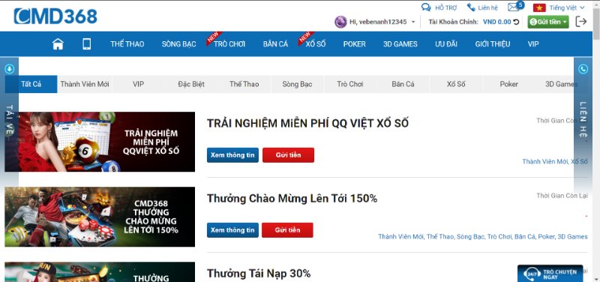This screenshot has width=600, height=282.
Task: Select the Bắn Cá promotion filter tab
Action: 403,84
